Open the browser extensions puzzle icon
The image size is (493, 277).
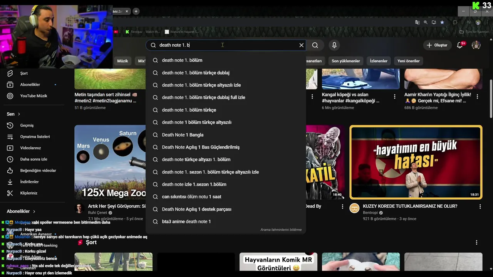pos(455,22)
